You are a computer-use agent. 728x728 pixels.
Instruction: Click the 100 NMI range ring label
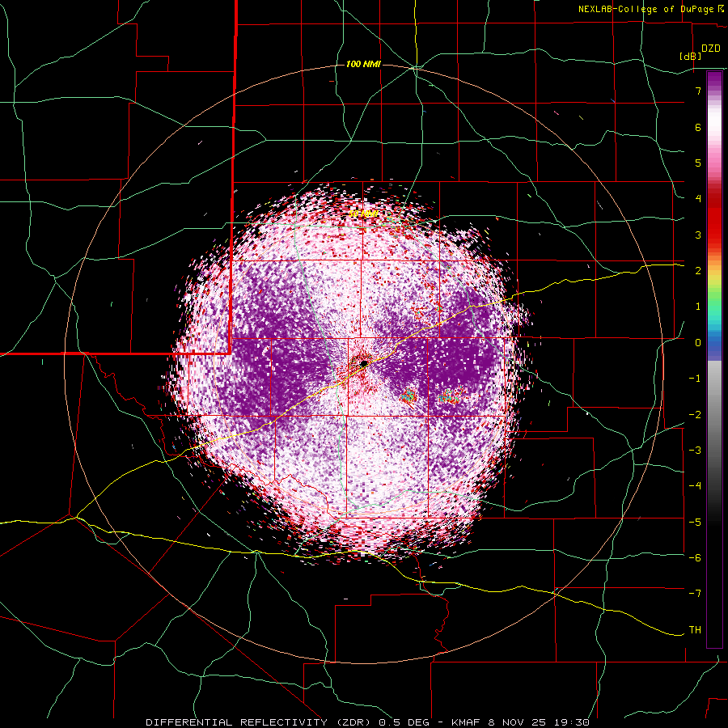click(363, 64)
